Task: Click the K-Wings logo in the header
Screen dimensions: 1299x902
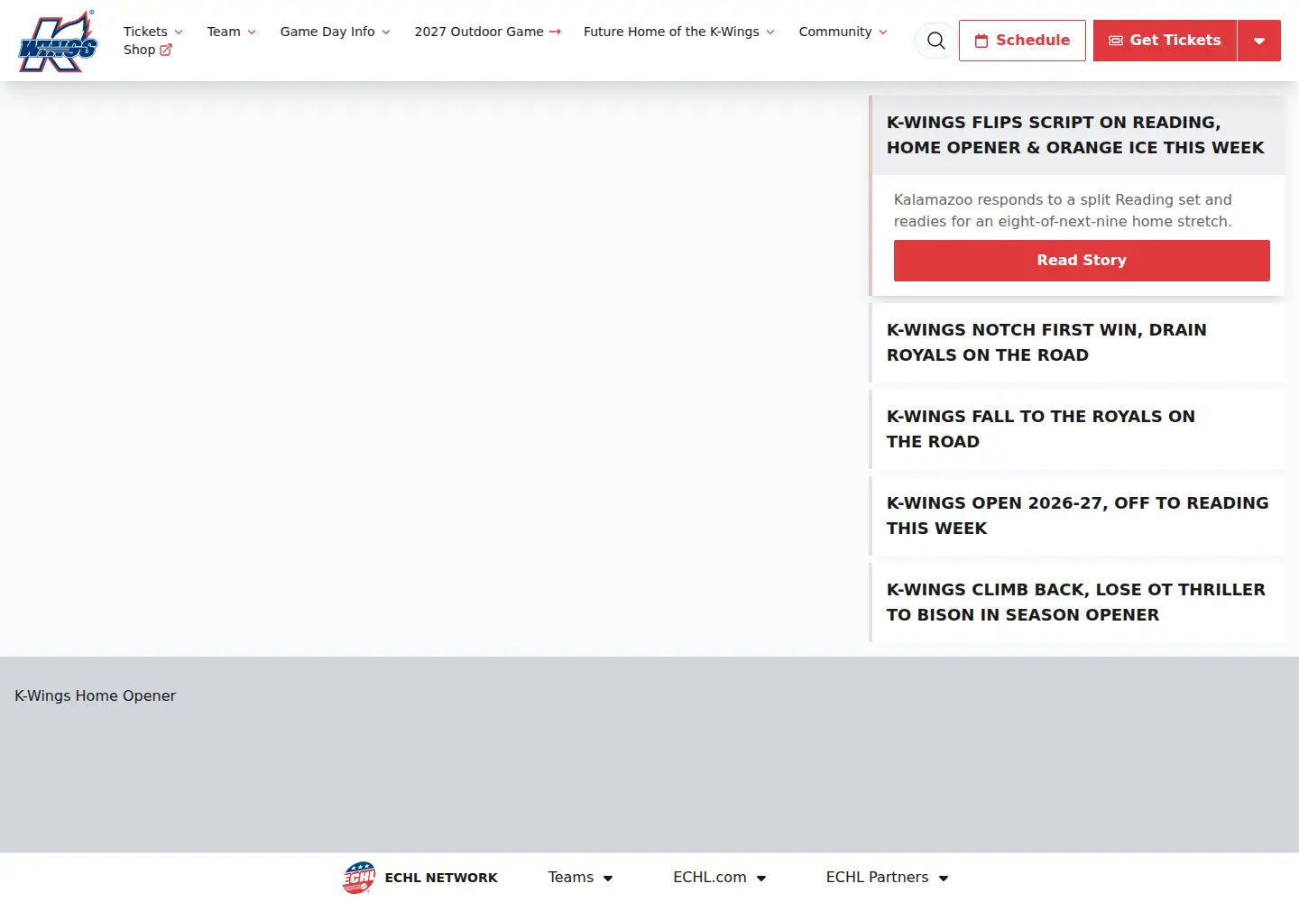Action: point(58,41)
